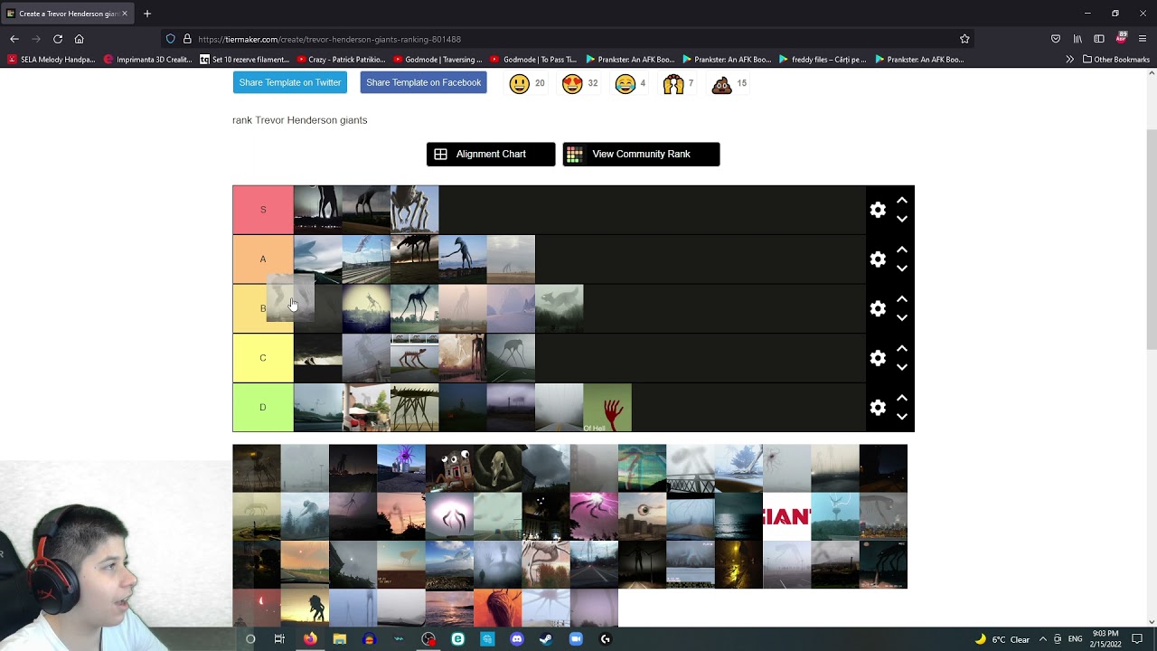The image size is (1157, 651).
Task: Go to the Firefox home page
Action: point(80,39)
